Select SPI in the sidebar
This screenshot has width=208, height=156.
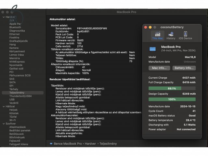tap(11, 86)
